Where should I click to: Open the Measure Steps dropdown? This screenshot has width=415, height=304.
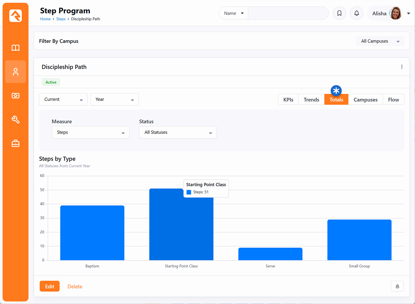(90, 132)
